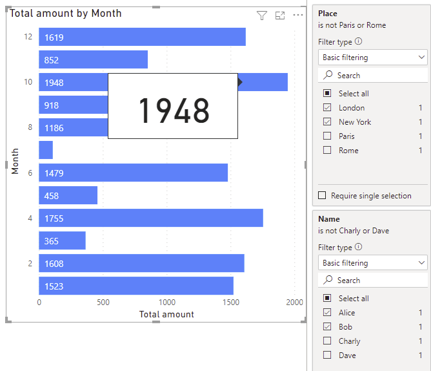The height and width of the screenshot is (371, 431).
Task: Select the bar labeled 1523
Action: [x=136, y=286]
